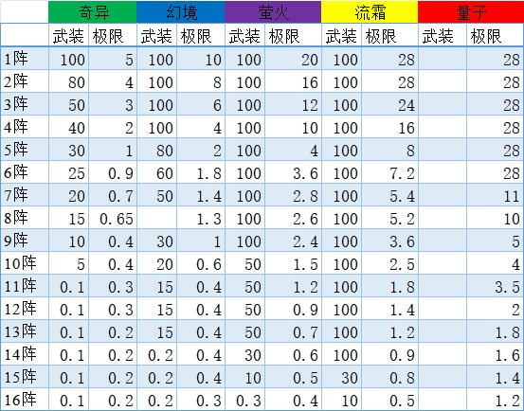Click 流霜 极限 value 24 in row 3阵
Image resolution: width=524 pixels, height=411 pixels.
(389, 104)
